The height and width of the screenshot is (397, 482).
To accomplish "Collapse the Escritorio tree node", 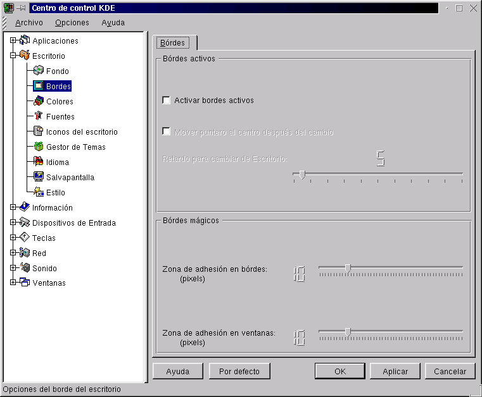I will pyautogui.click(x=13, y=56).
